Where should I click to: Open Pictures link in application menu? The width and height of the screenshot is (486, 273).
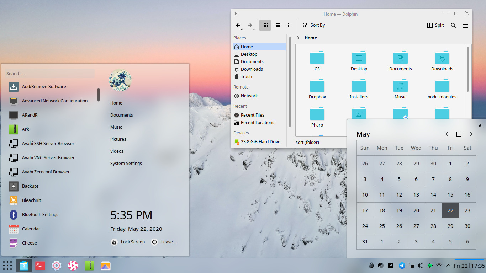[118, 139]
